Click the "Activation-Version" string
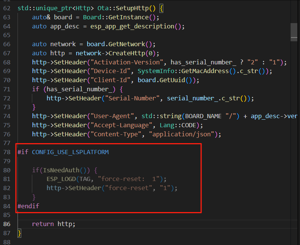The height and width of the screenshot is (245, 300). [x=127, y=62]
